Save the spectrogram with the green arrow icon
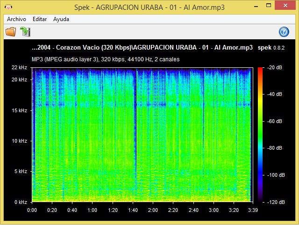This screenshot has width=299, height=225. pyautogui.click(x=25, y=31)
